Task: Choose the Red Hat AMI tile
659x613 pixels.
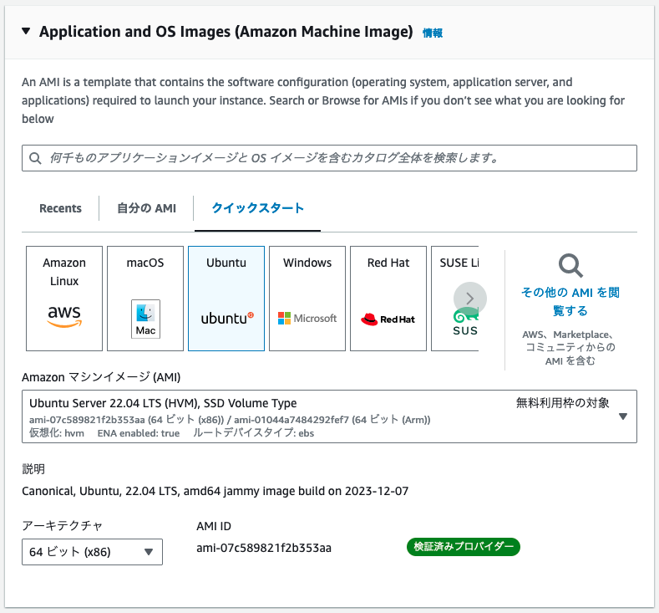Action: point(388,299)
